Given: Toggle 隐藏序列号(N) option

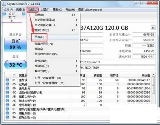Looking at the screenshot, I should (x=53, y=44).
